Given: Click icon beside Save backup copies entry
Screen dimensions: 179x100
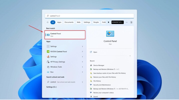Looking at the screenshot, I should tap(91, 73).
